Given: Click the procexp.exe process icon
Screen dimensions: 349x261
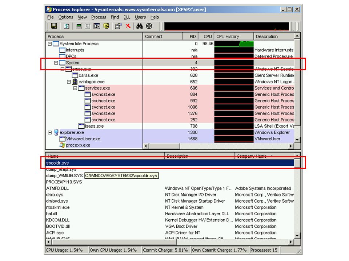Looking at the screenshot, I should tap(62, 145).
